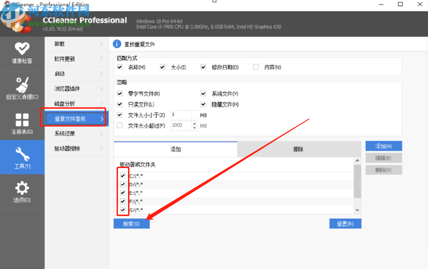The width and height of the screenshot is (428, 269).
Task: Start the duplicate search with 搜索(S)
Action: point(132,224)
